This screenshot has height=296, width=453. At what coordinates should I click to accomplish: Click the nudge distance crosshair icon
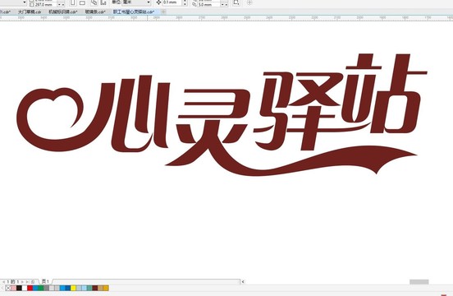[158, 2]
